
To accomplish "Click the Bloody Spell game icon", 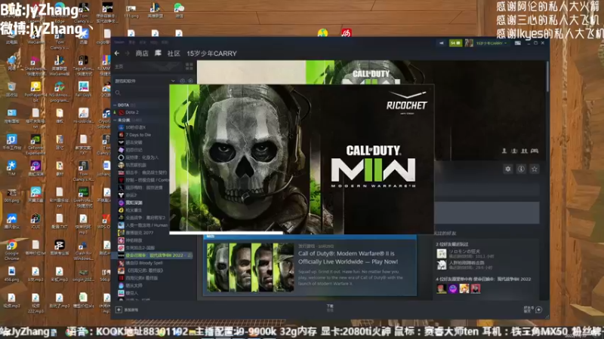I will pos(121,263).
